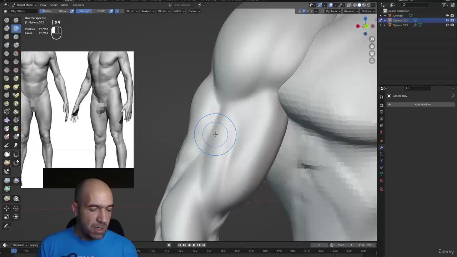Open the Options dropdown
457x257 pixels.
pyautogui.click(x=368, y=11)
